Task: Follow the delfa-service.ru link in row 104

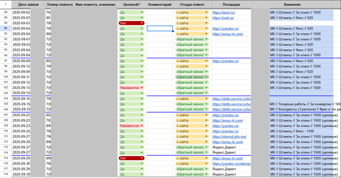Action: coord(231,99)
